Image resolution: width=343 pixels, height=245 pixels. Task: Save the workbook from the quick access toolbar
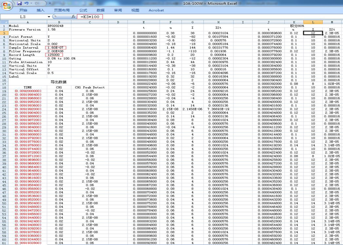click(x=19, y=3)
